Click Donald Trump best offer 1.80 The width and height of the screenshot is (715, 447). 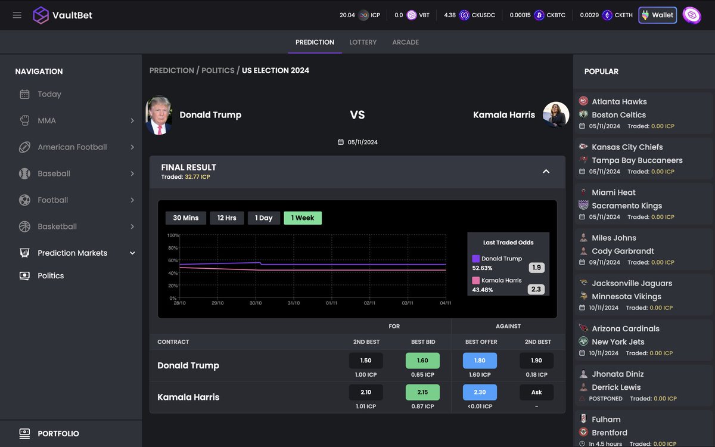pyautogui.click(x=480, y=361)
